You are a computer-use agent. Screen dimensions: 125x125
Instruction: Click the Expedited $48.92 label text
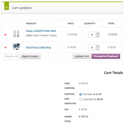[x=93, y=99]
